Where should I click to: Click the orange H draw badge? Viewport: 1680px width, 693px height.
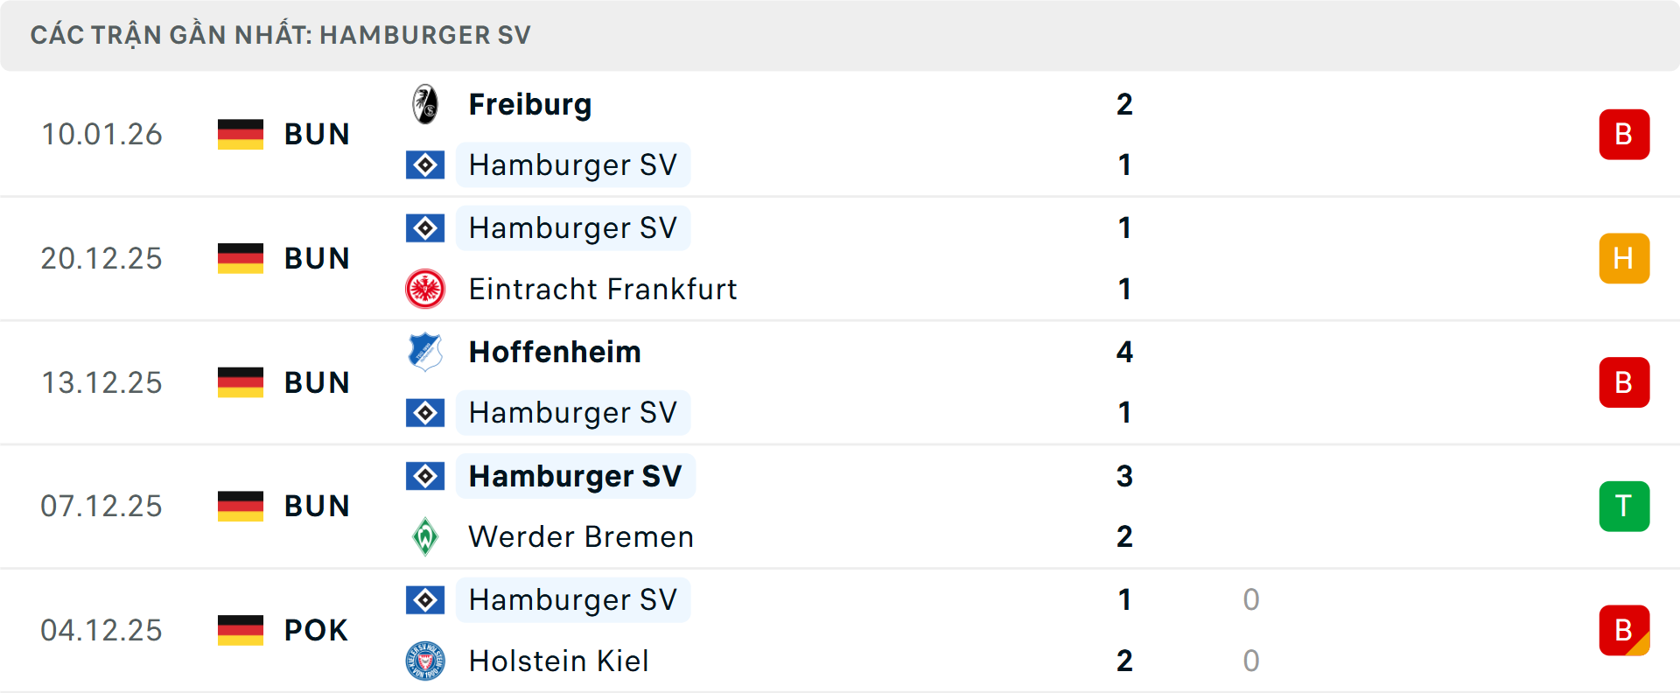click(1624, 258)
